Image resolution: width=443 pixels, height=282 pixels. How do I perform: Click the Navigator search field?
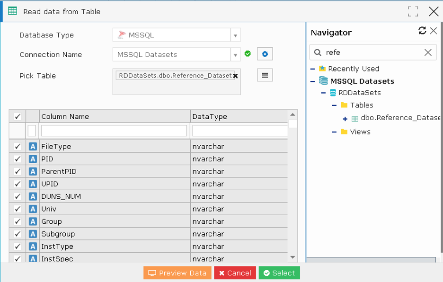click(x=373, y=52)
